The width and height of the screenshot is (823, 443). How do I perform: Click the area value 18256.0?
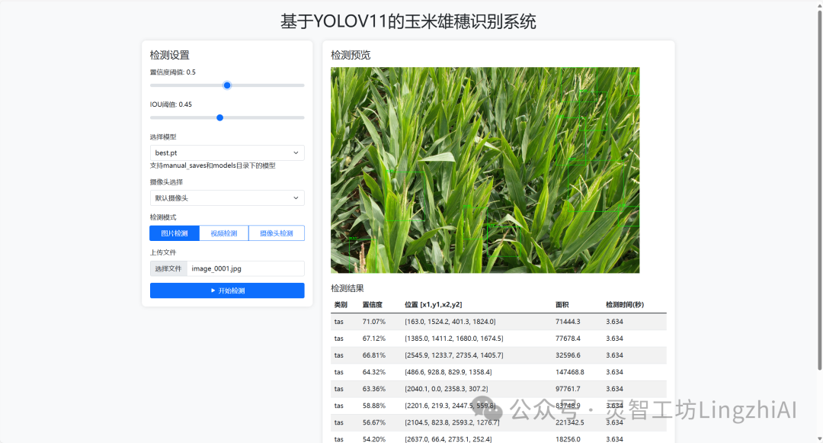click(568, 438)
